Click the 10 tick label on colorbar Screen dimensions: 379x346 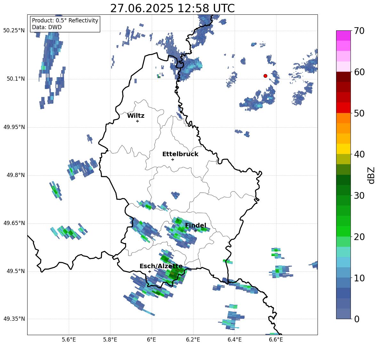[x=359, y=278]
